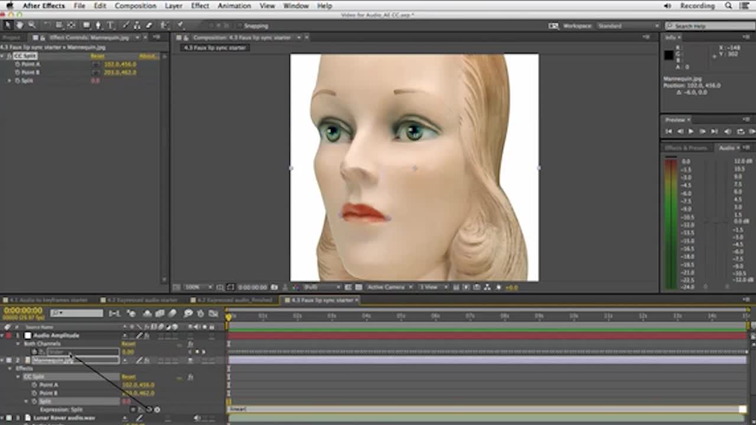The width and height of the screenshot is (756, 425).
Task: Switch to 4.1 Audio to keyframes starter tab
Action: pyautogui.click(x=47, y=300)
